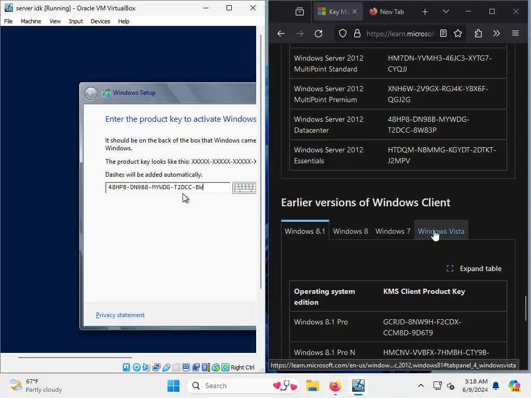The height and width of the screenshot is (398, 531).
Task: Switch to the Windows 7 tab
Action: [x=393, y=231]
